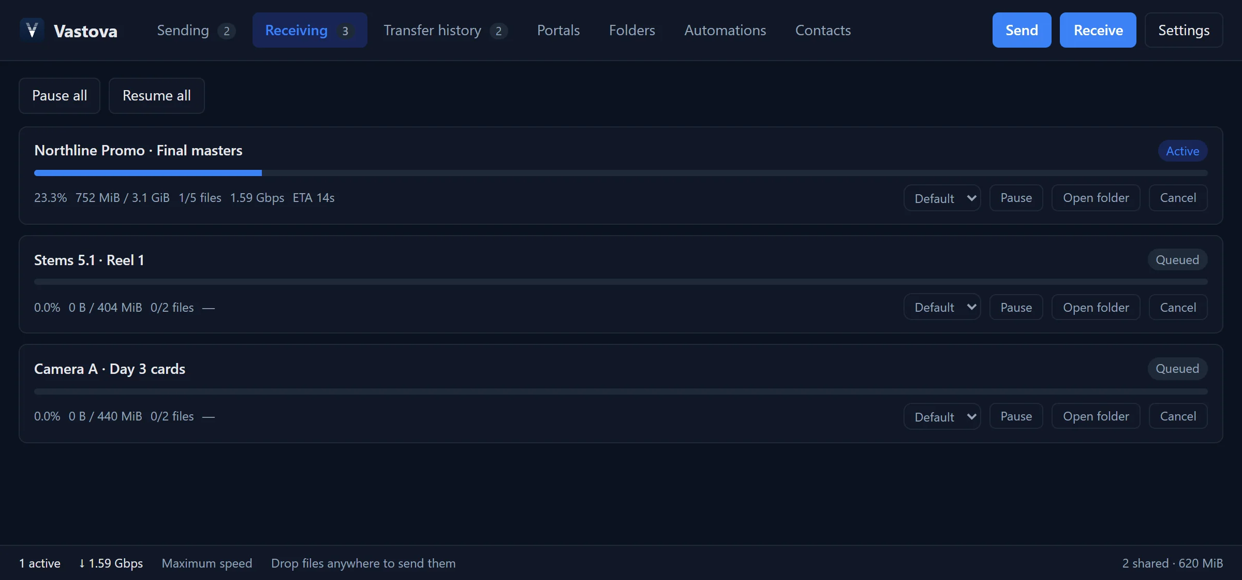Cancel the Northline Promo transfer

coord(1178,198)
